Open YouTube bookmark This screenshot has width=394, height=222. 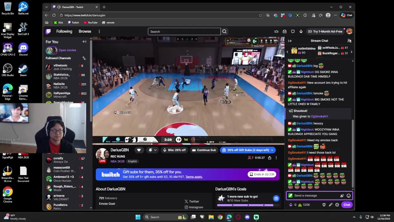click(90, 23)
